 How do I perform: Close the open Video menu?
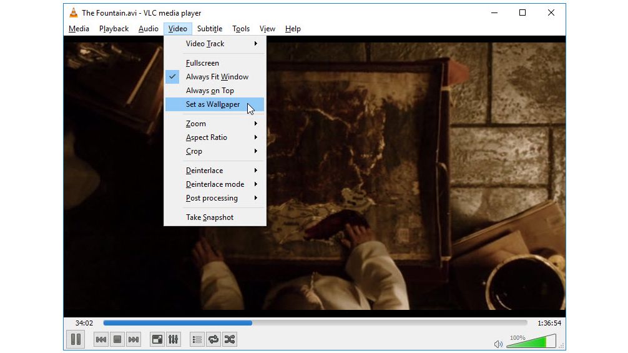tap(178, 29)
